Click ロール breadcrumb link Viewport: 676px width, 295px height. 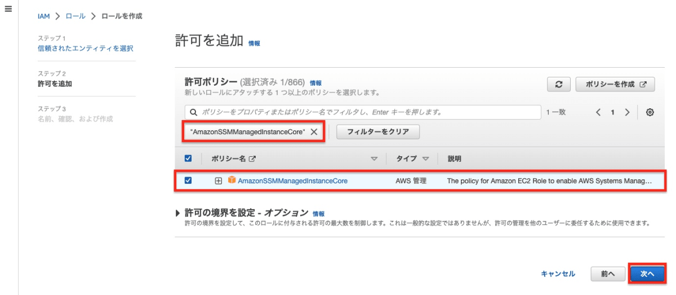pos(75,16)
